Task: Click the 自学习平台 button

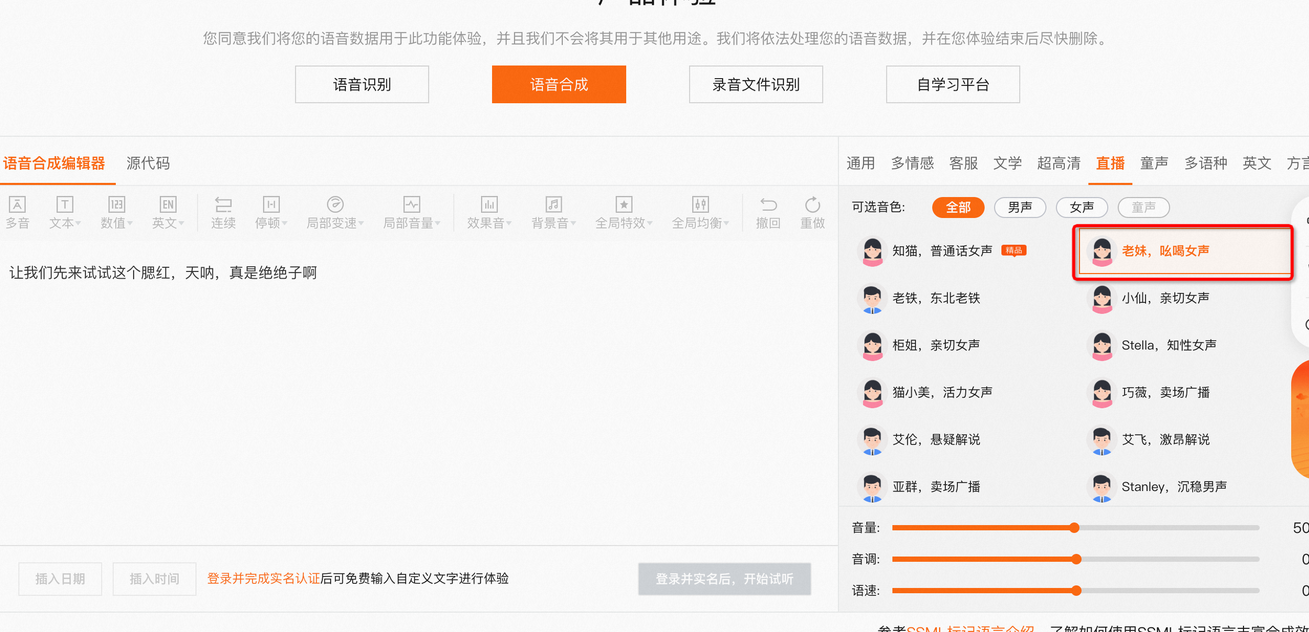Action: [x=953, y=84]
